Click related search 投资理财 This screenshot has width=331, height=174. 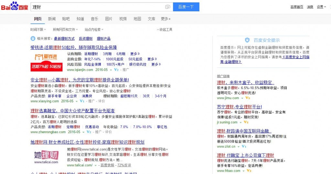tap(86, 39)
